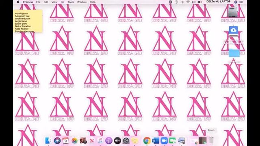Open the Go menu
This screenshot has width=260, height=146.
pyautogui.click(x=62, y=2)
